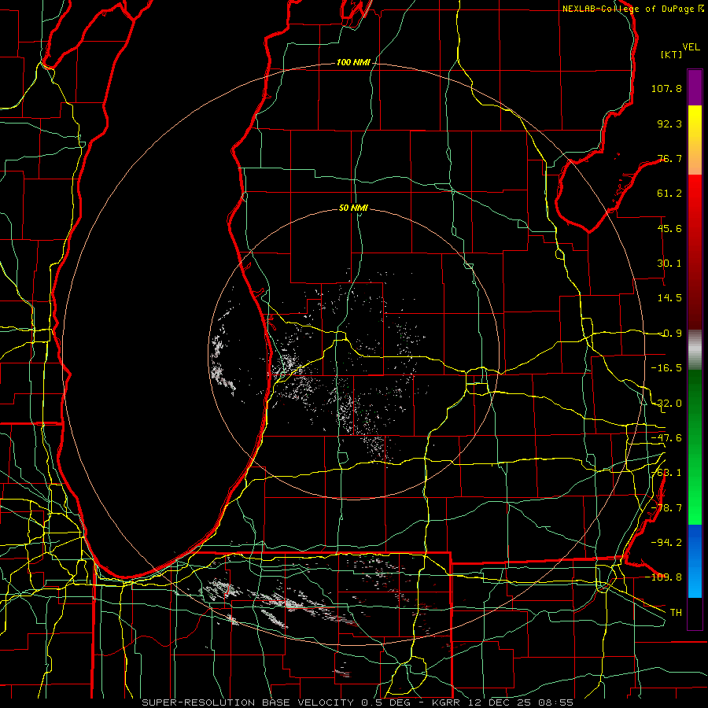Viewport: 708px width, 708px height.
Task: Click the 92.3 legend value
Action: tap(669, 124)
